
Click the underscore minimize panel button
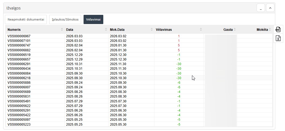point(261,8)
